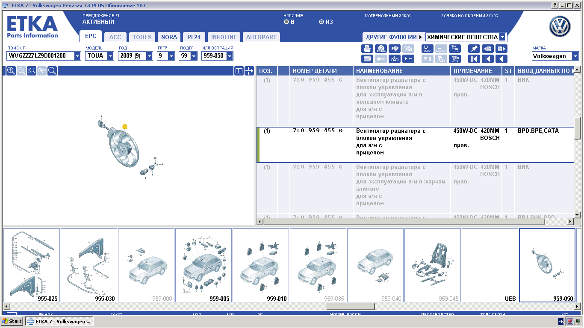
Task: Click ETKA 7 taskbar button
Action: click(x=59, y=321)
